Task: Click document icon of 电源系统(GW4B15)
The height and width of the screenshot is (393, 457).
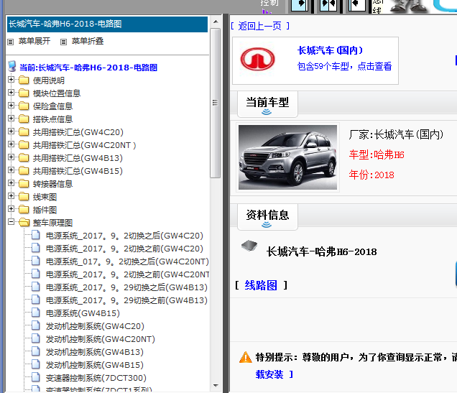Action: 35,313
